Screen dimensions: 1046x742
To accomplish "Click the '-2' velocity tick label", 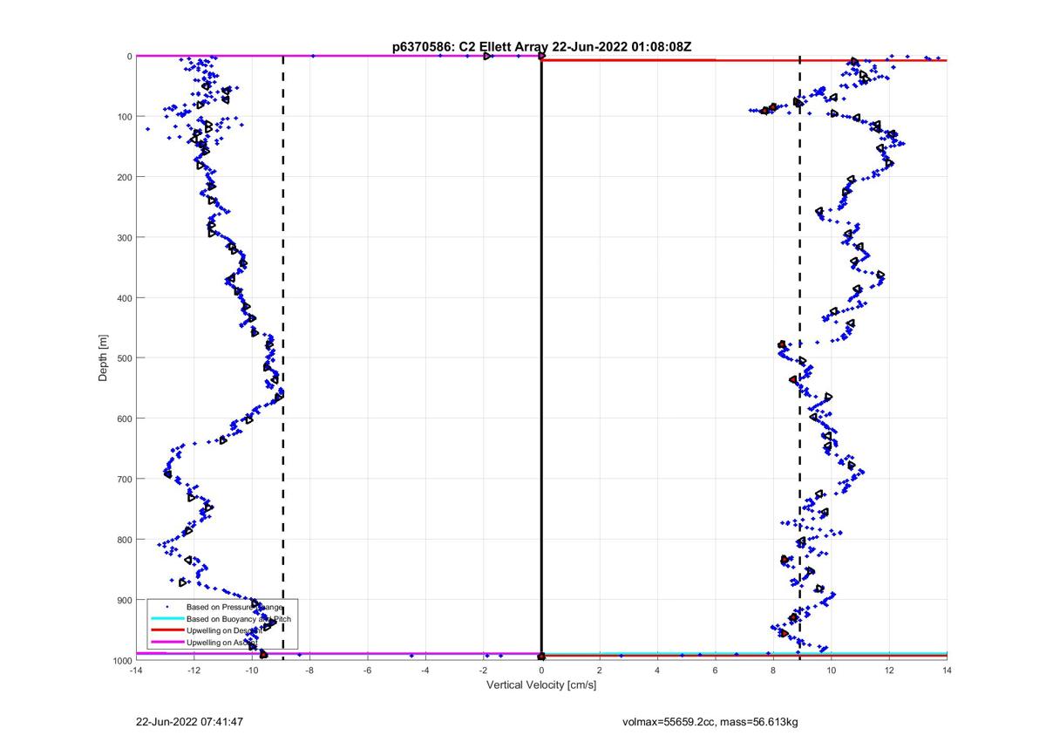I will click(x=483, y=671).
